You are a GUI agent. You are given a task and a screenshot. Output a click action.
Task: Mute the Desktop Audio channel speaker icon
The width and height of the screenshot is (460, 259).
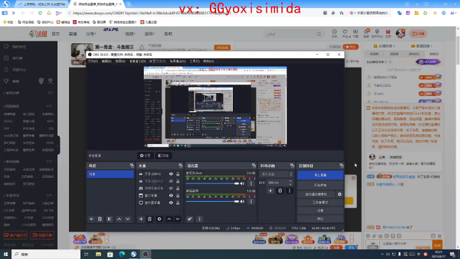pyautogui.click(x=242, y=201)
